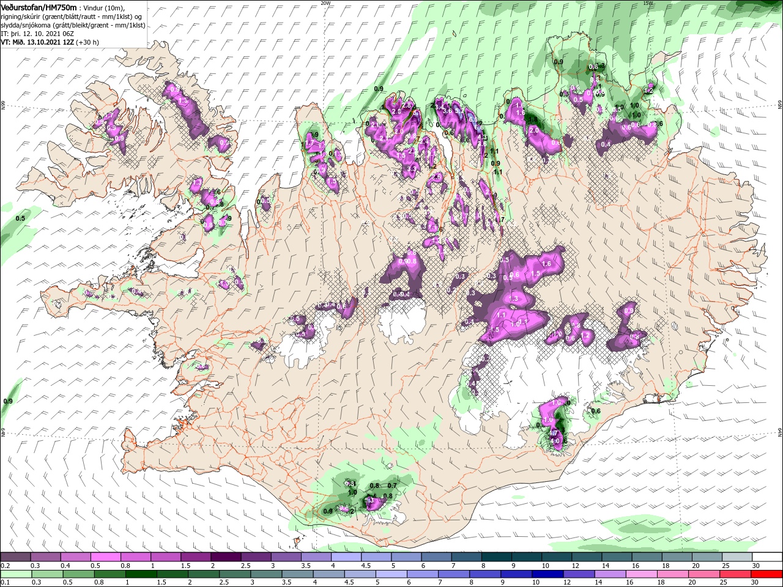Select the light pink lower swatch between 16 and 18

(x=641, y=574)
